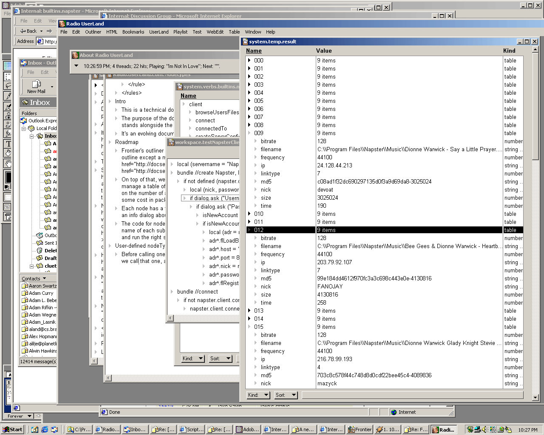Open Kind dropdown in system.temp.result window
The width and height of the screenshot is (544, 435).
click(258, 395)
